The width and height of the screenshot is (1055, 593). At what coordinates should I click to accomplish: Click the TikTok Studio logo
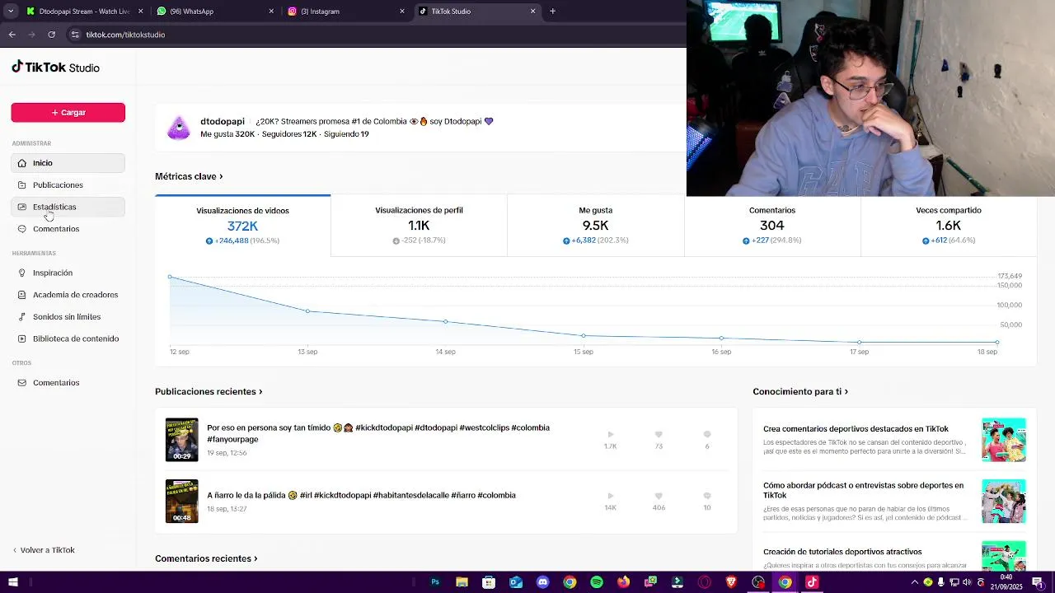pyautogui.click(x=55, y=68)
